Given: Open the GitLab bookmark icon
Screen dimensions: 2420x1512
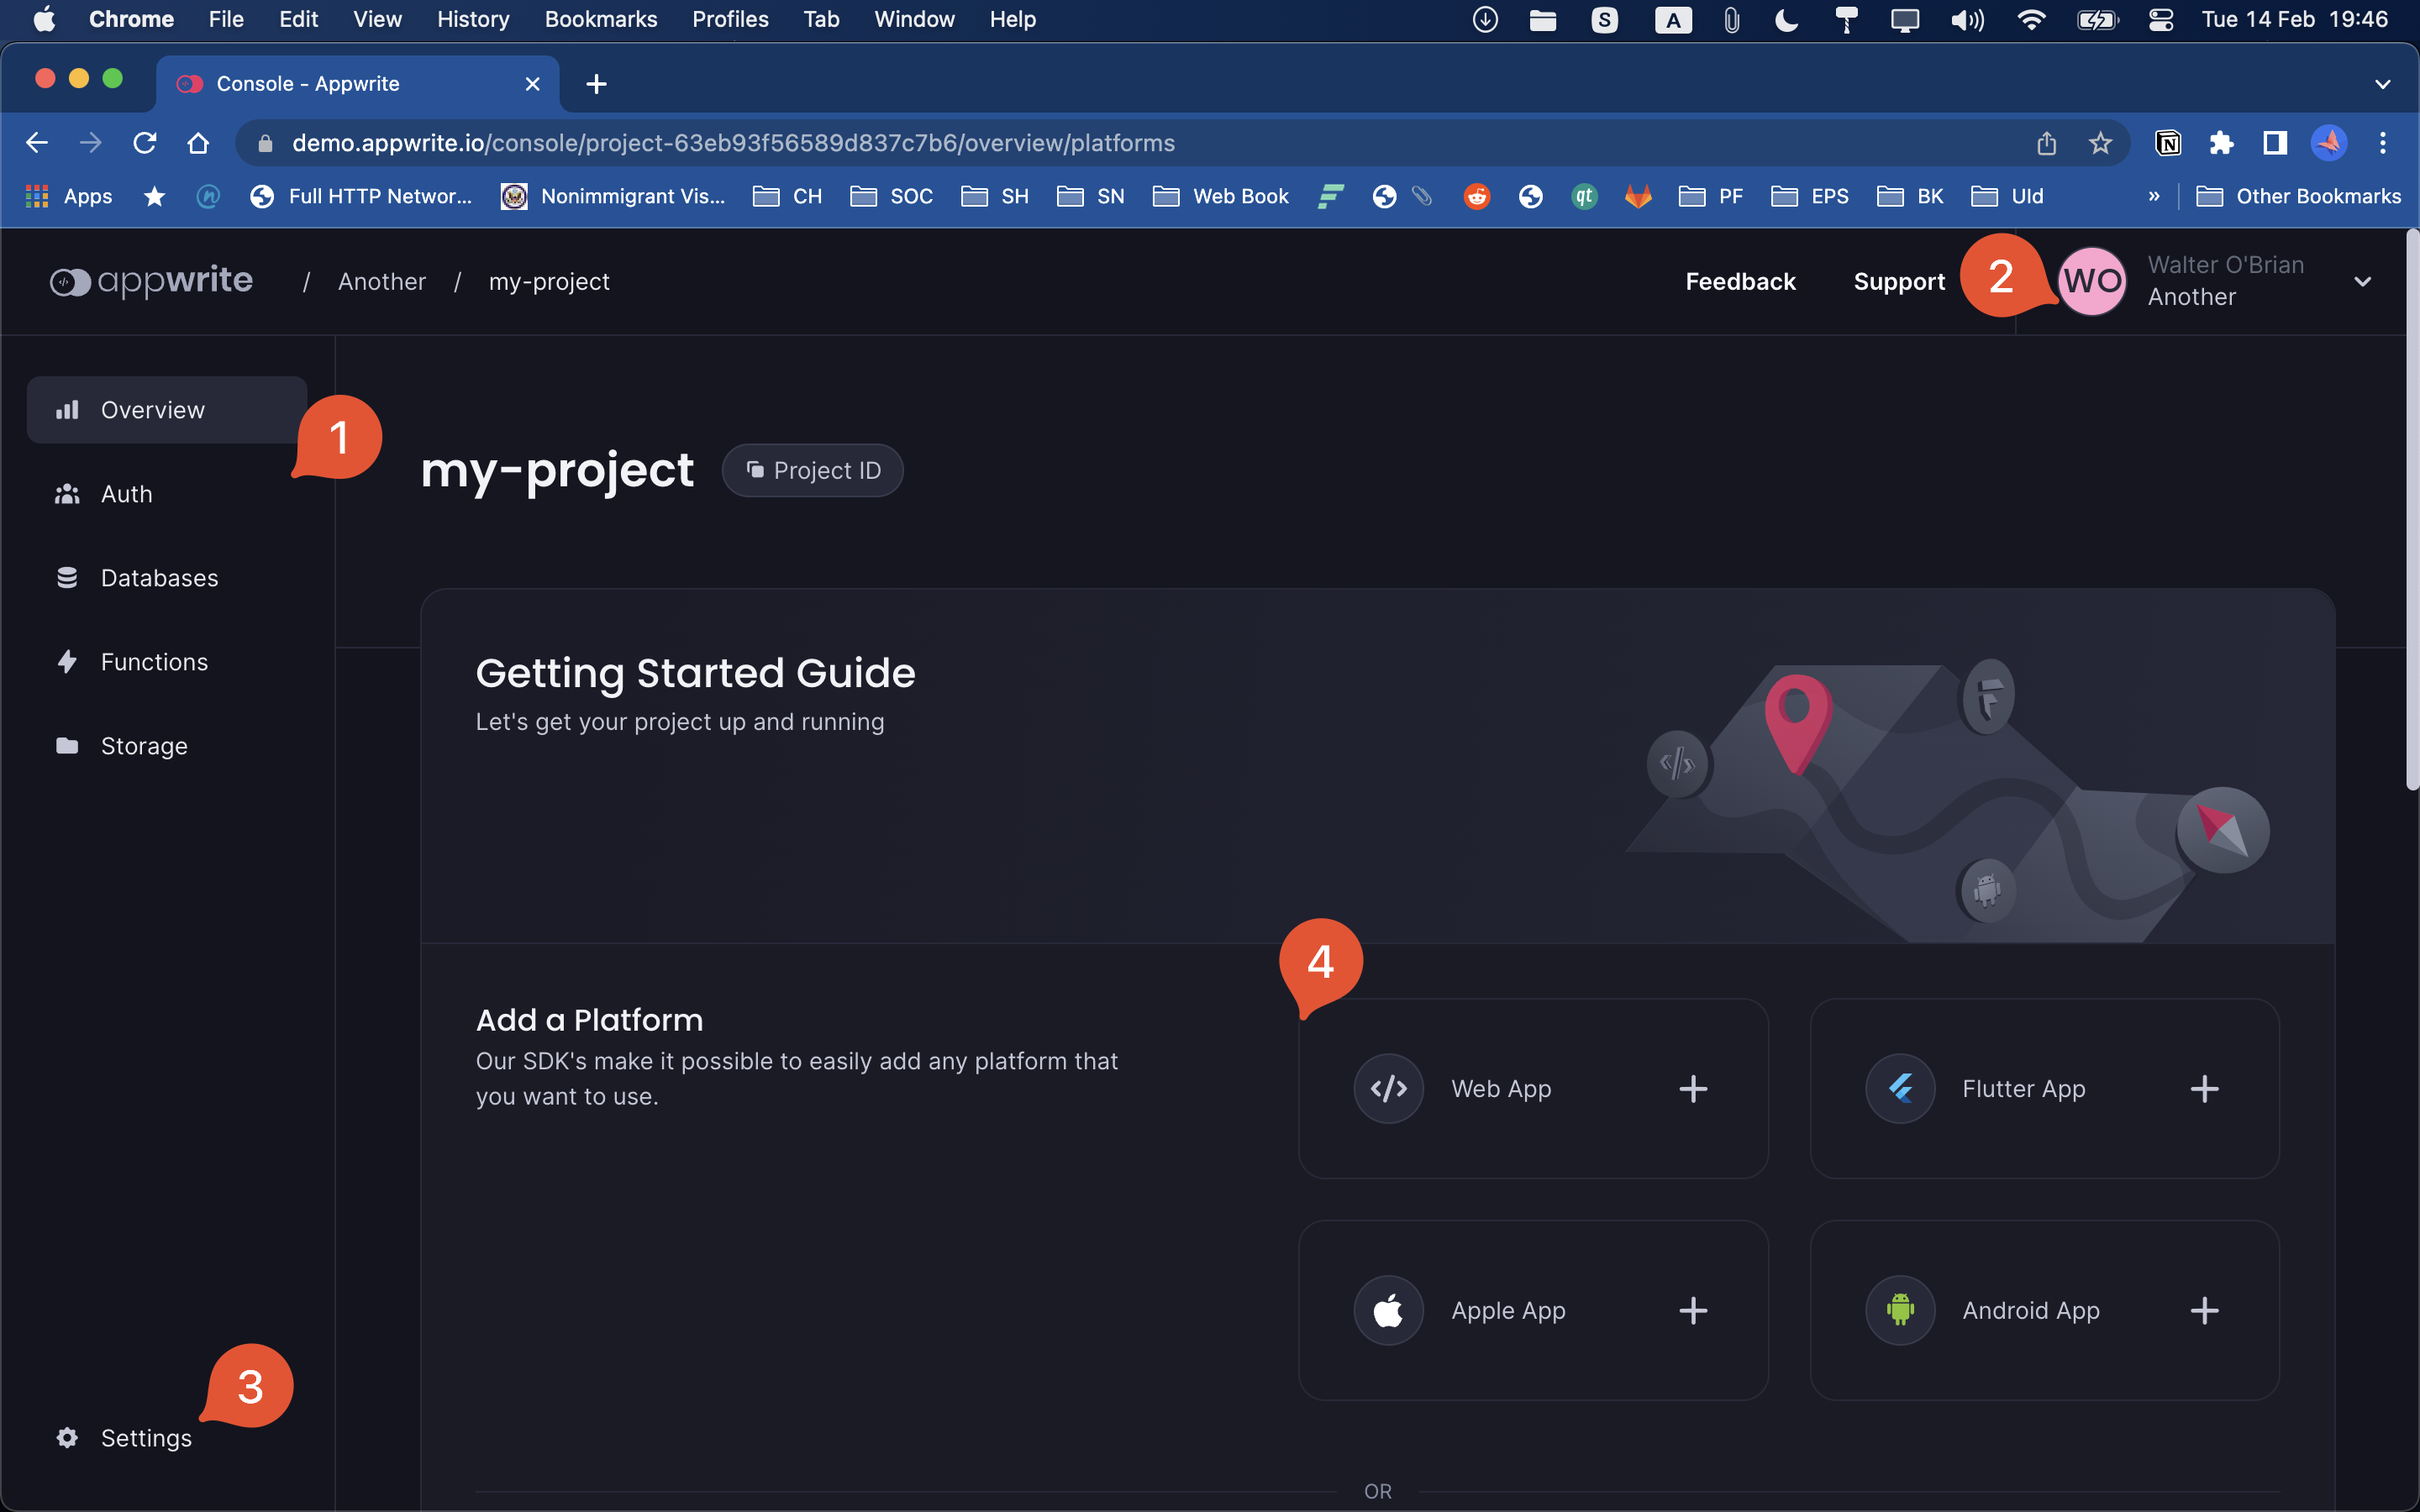Looking at the screenshot, I should pos(1638,196).
